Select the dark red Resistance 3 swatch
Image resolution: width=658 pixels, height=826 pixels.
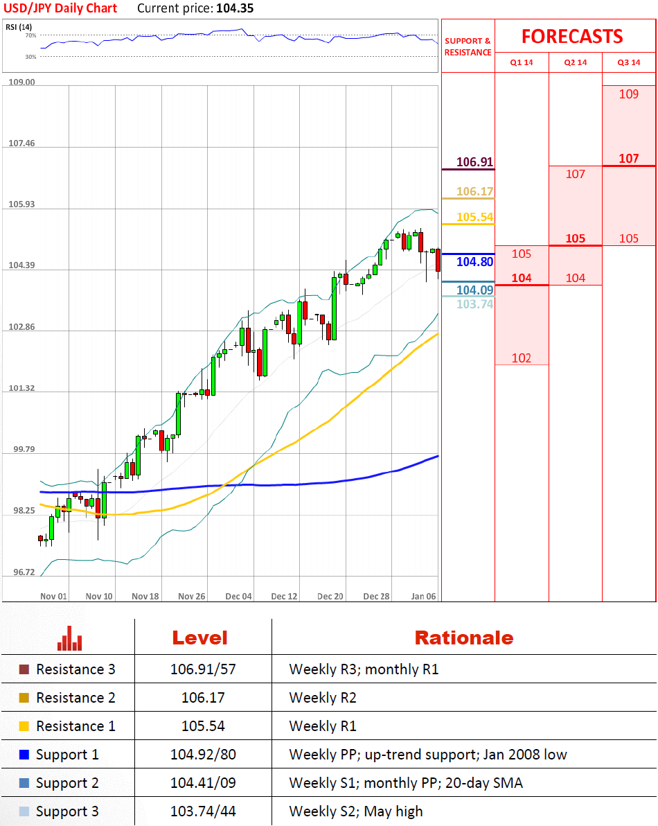(x=24, y=669)
